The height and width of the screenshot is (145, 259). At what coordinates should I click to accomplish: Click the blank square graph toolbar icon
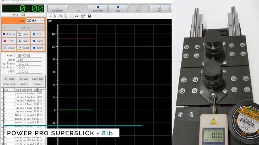[72, 16]
